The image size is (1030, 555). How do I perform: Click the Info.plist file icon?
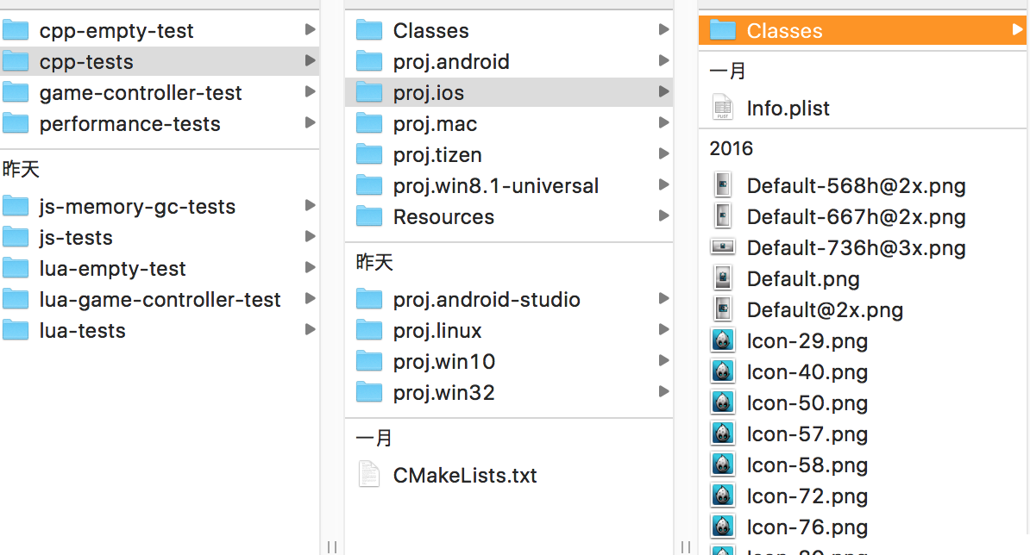click(x=722, y=108)
